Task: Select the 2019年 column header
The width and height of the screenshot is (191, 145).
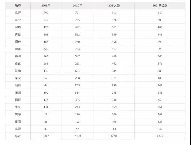Action: [x=46, y=6]
